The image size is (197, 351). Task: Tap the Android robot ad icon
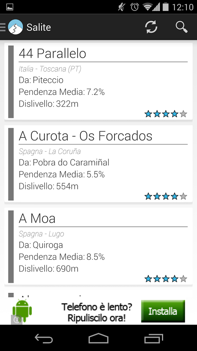coord(22,310)
